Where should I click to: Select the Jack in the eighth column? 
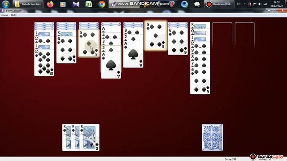coord(200,38)
